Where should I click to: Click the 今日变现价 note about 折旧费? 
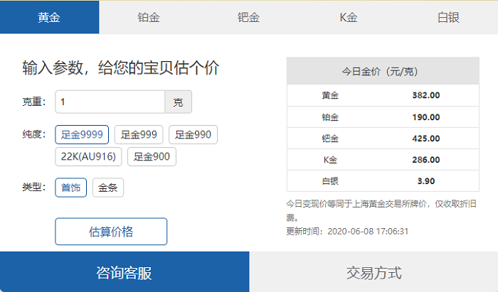pos(381,210)
